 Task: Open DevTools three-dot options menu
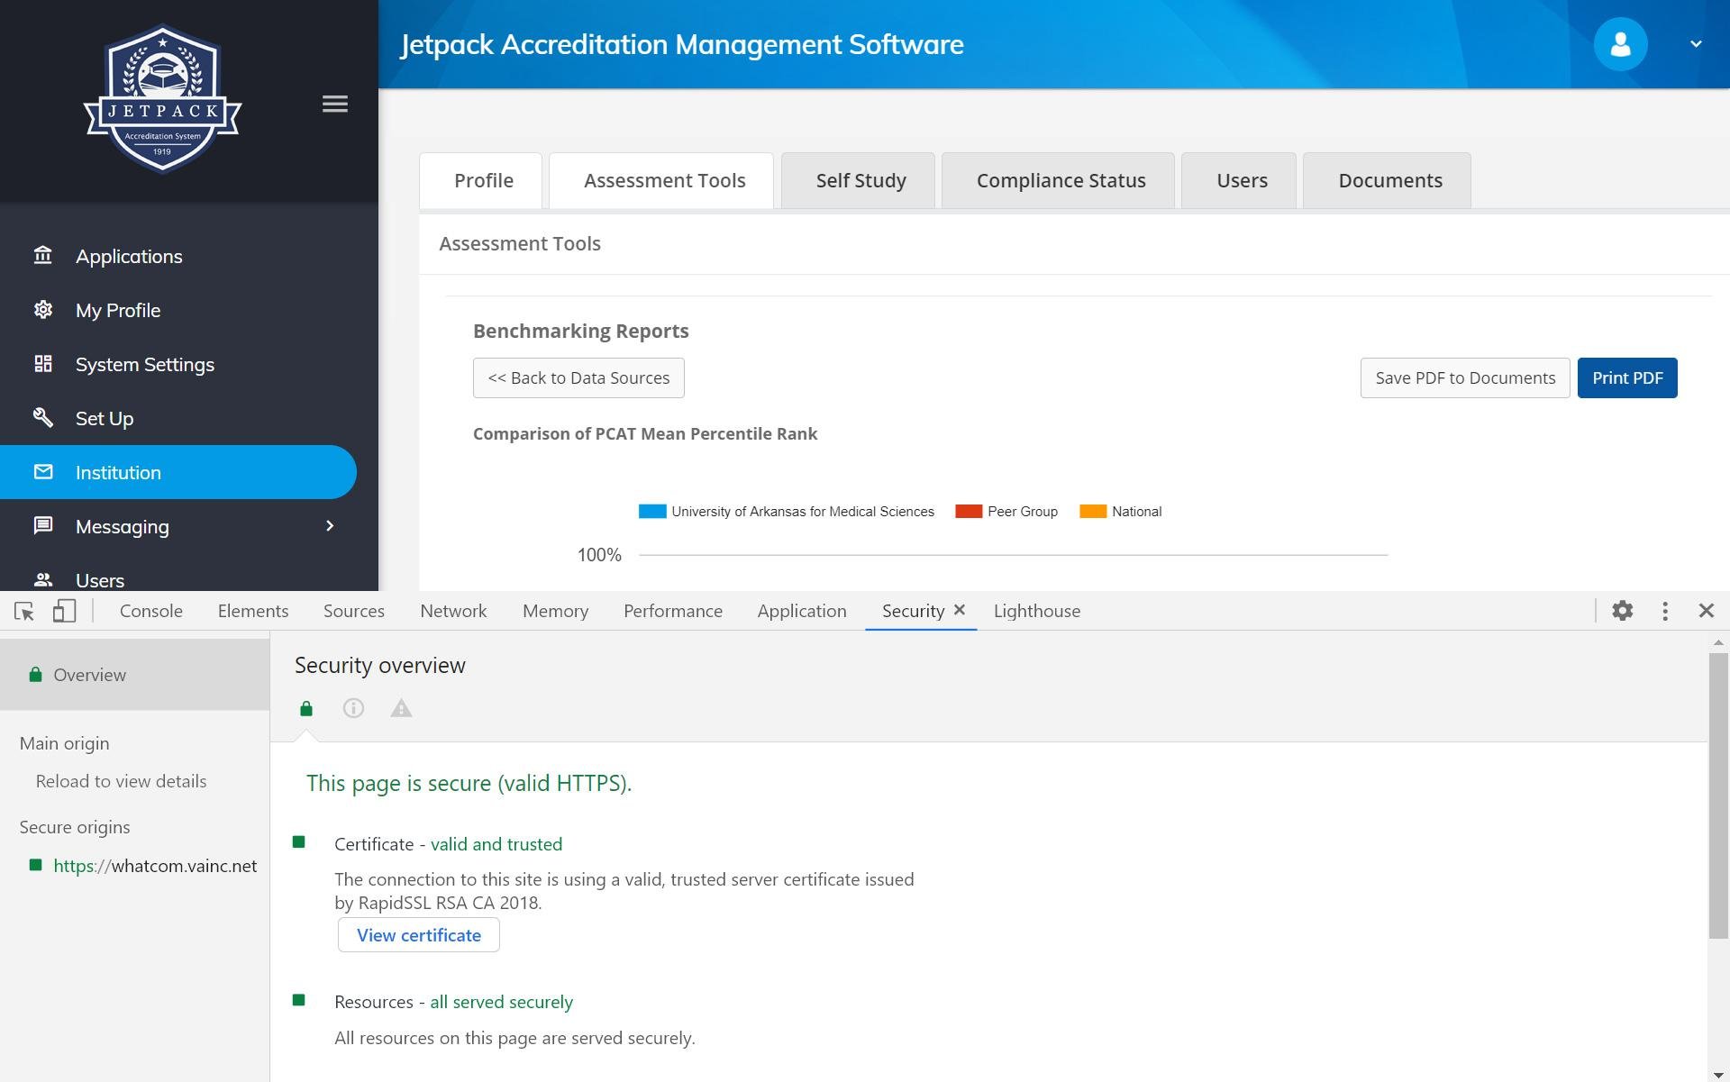pos(1664,611)
